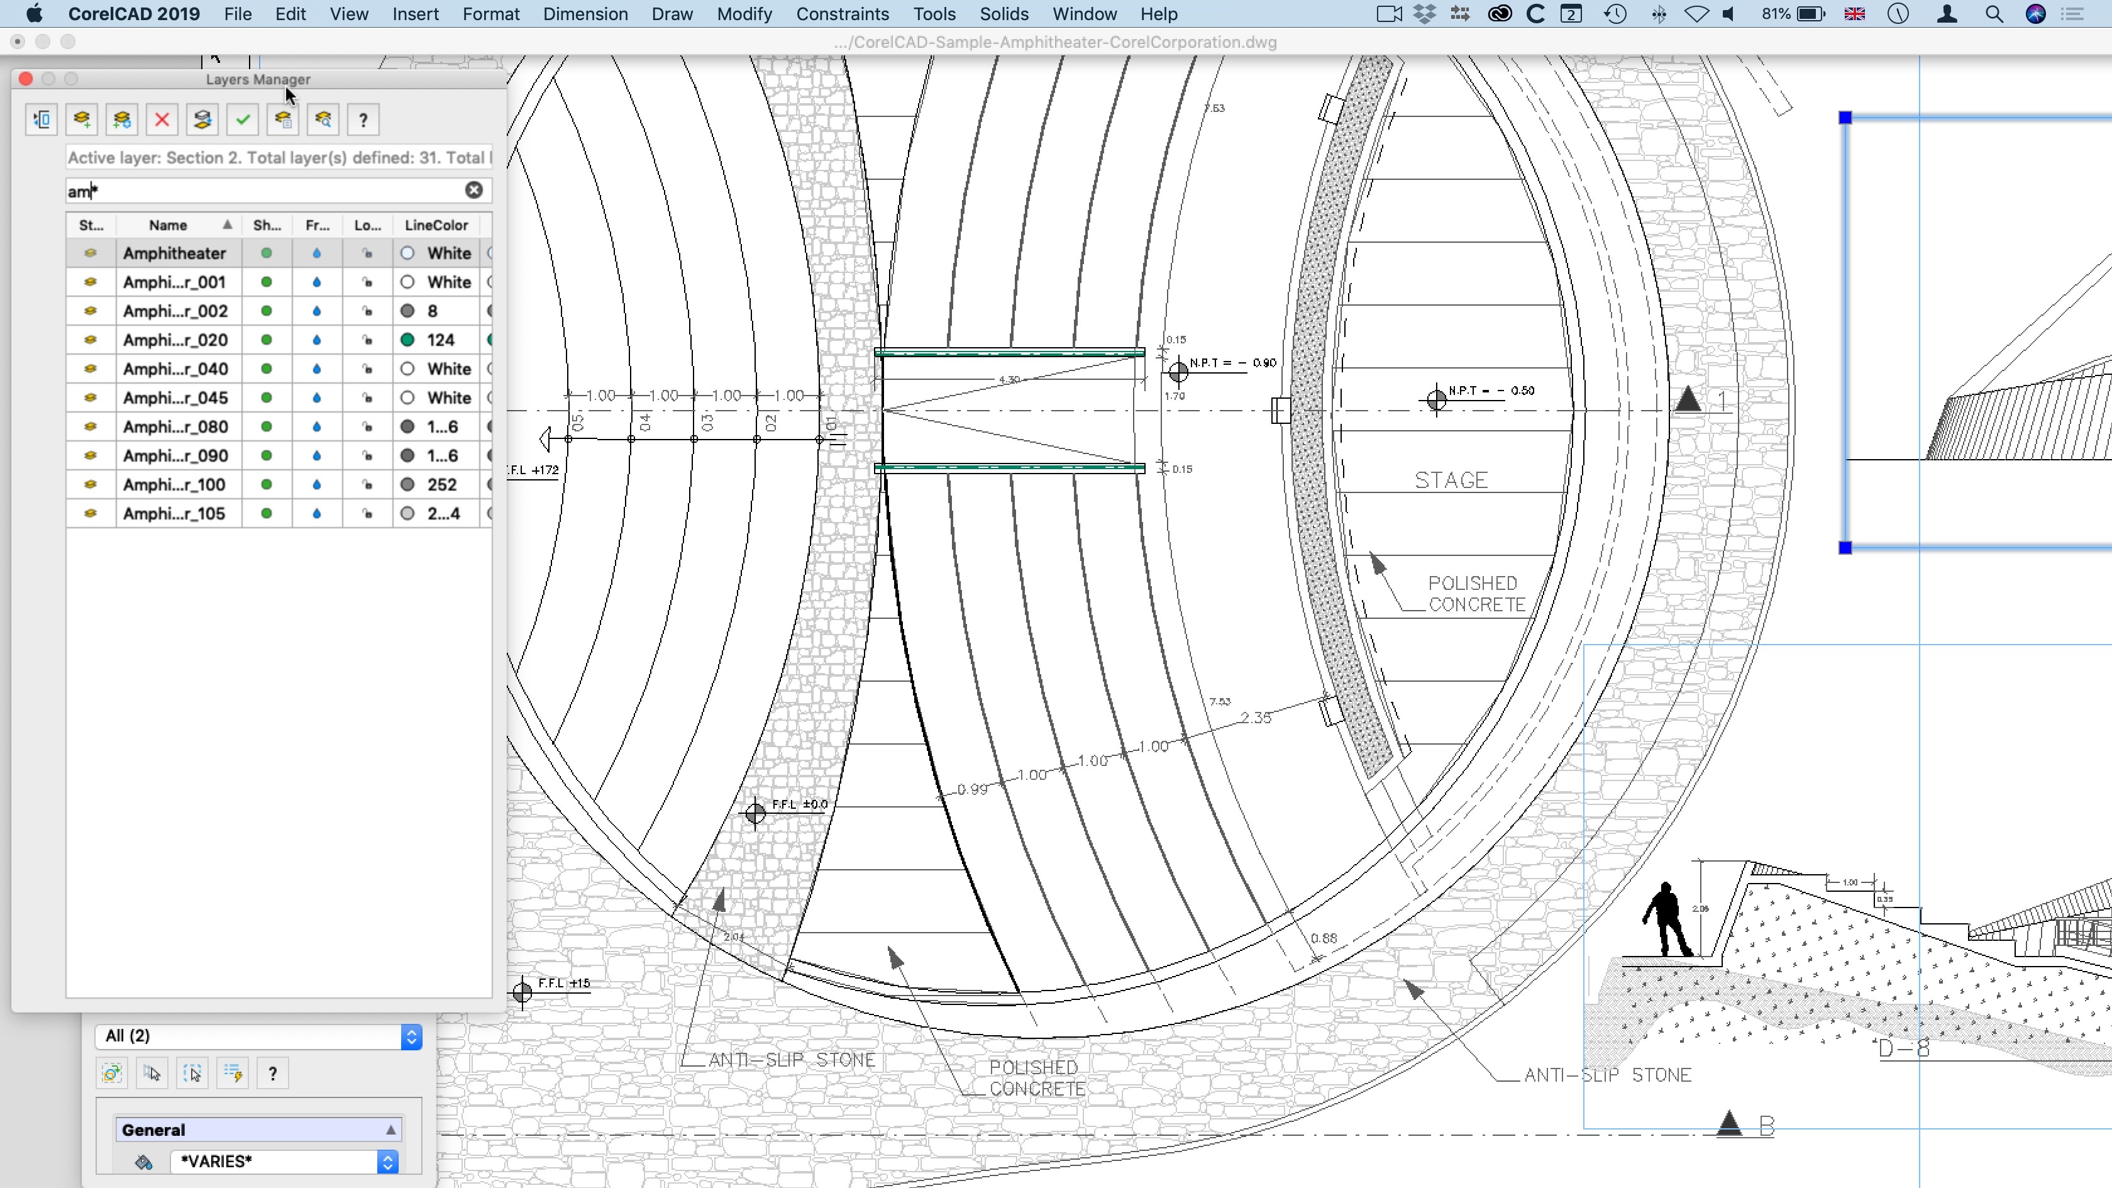Click the layer filter input field
The width and height of the screenshot is (2112, 1188).
262,191
